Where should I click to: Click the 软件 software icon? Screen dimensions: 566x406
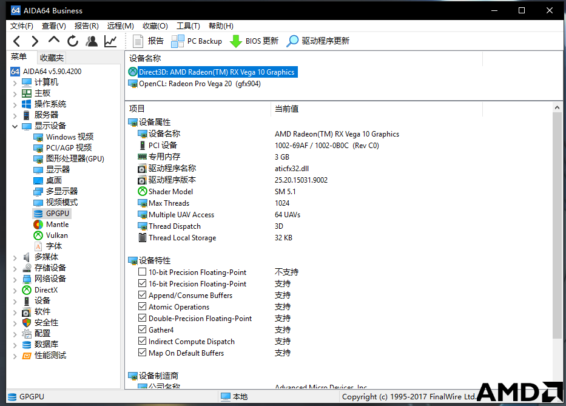coord(27,312)
